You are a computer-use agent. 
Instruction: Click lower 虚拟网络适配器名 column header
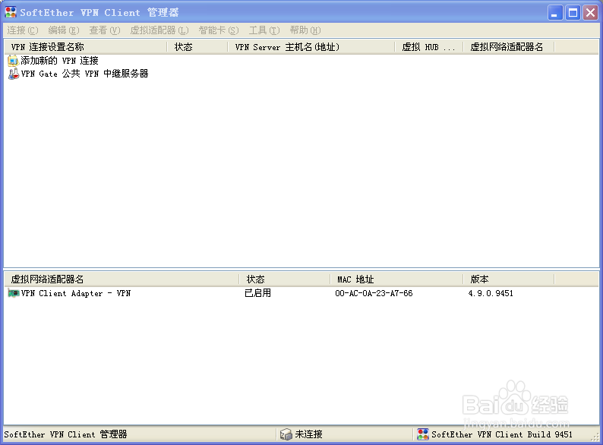[122, 279]
